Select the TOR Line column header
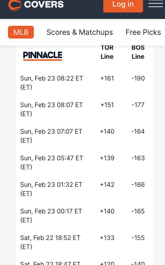This screenshot has width=165, height=265. [x=107, y=52]
